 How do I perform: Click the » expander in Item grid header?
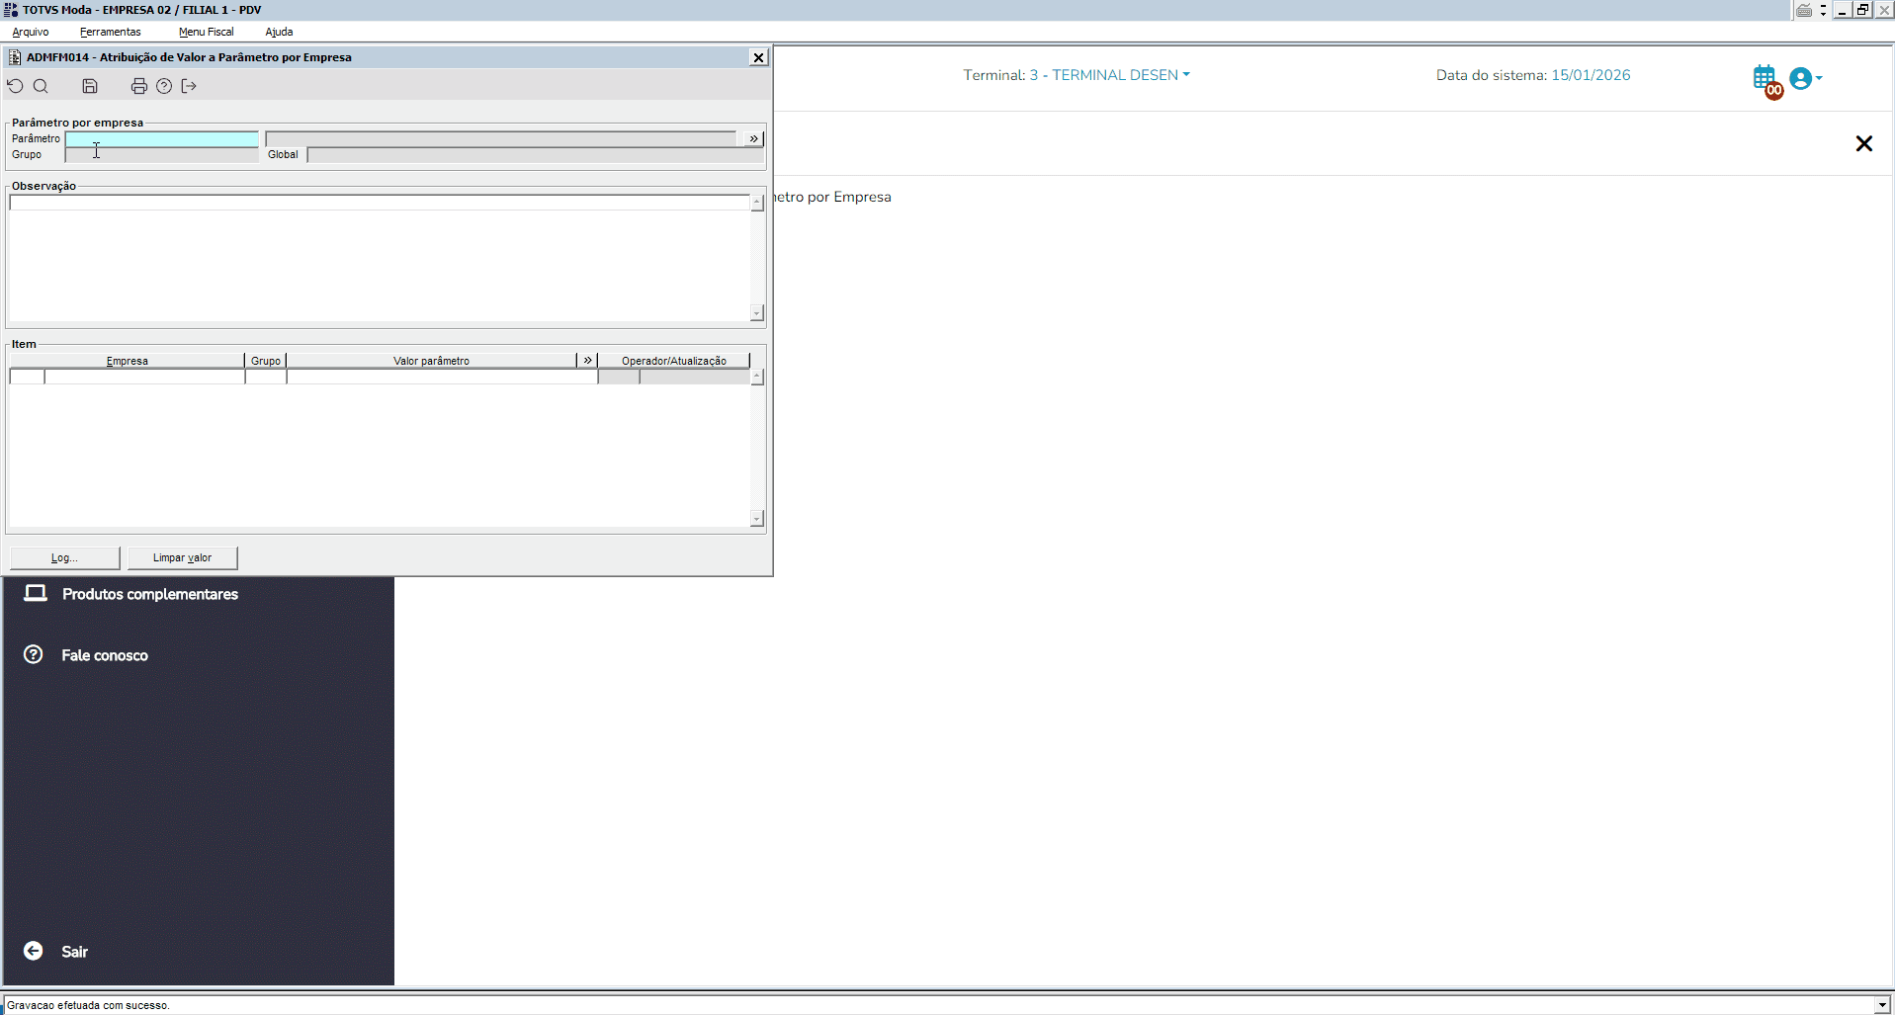pos(587,361)
